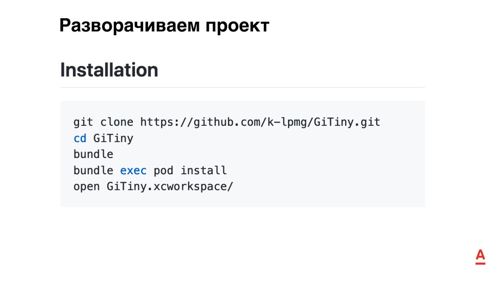Screen dimensions: 504x283
Task: Click the word "clone" in the code block
Action: pyautogui.click(x=117, y=122)
